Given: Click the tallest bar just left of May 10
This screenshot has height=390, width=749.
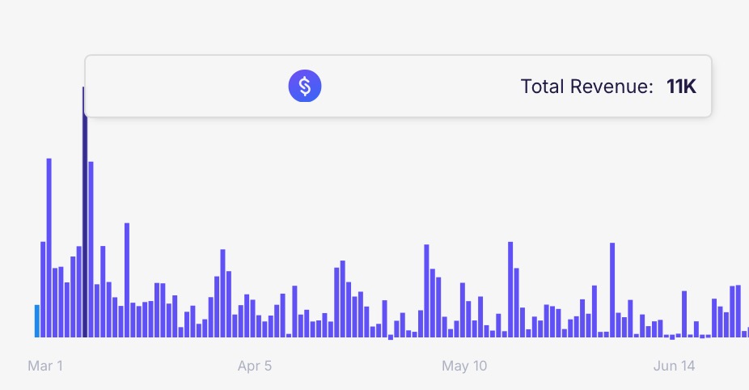Looking at the screenshot, I should pos(426,291).
